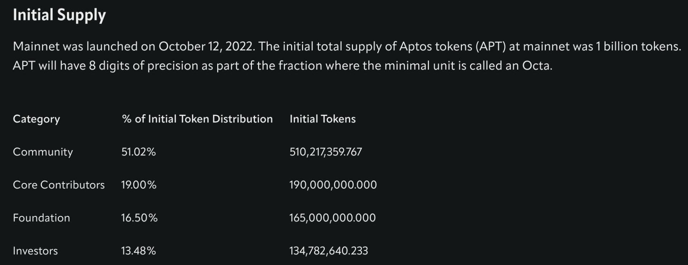Click the 190,000,000.000 token amount
This screenshot has width=688, height=265.
click(333, 185)
